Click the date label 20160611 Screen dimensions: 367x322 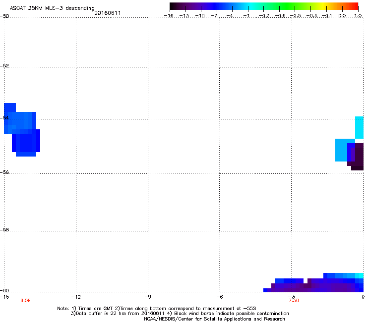click(x=108, y=13)
